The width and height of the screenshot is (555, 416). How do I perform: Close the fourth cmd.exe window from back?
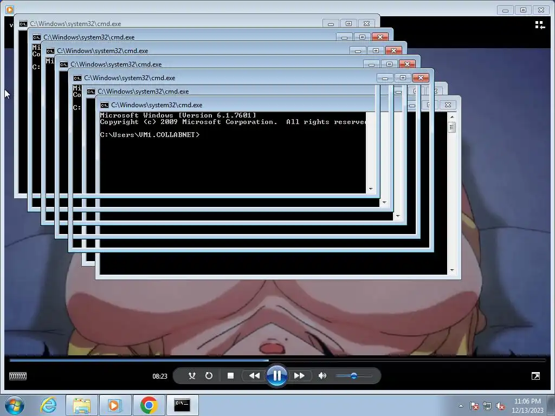(407, 64)
